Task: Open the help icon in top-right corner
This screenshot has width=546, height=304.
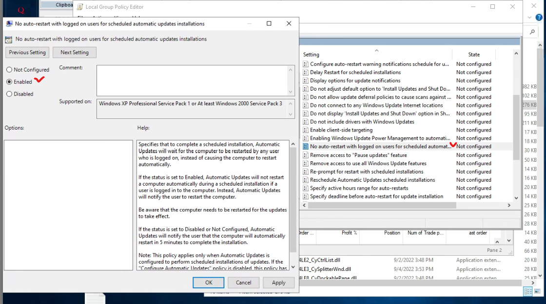Action: click(539, 17)
